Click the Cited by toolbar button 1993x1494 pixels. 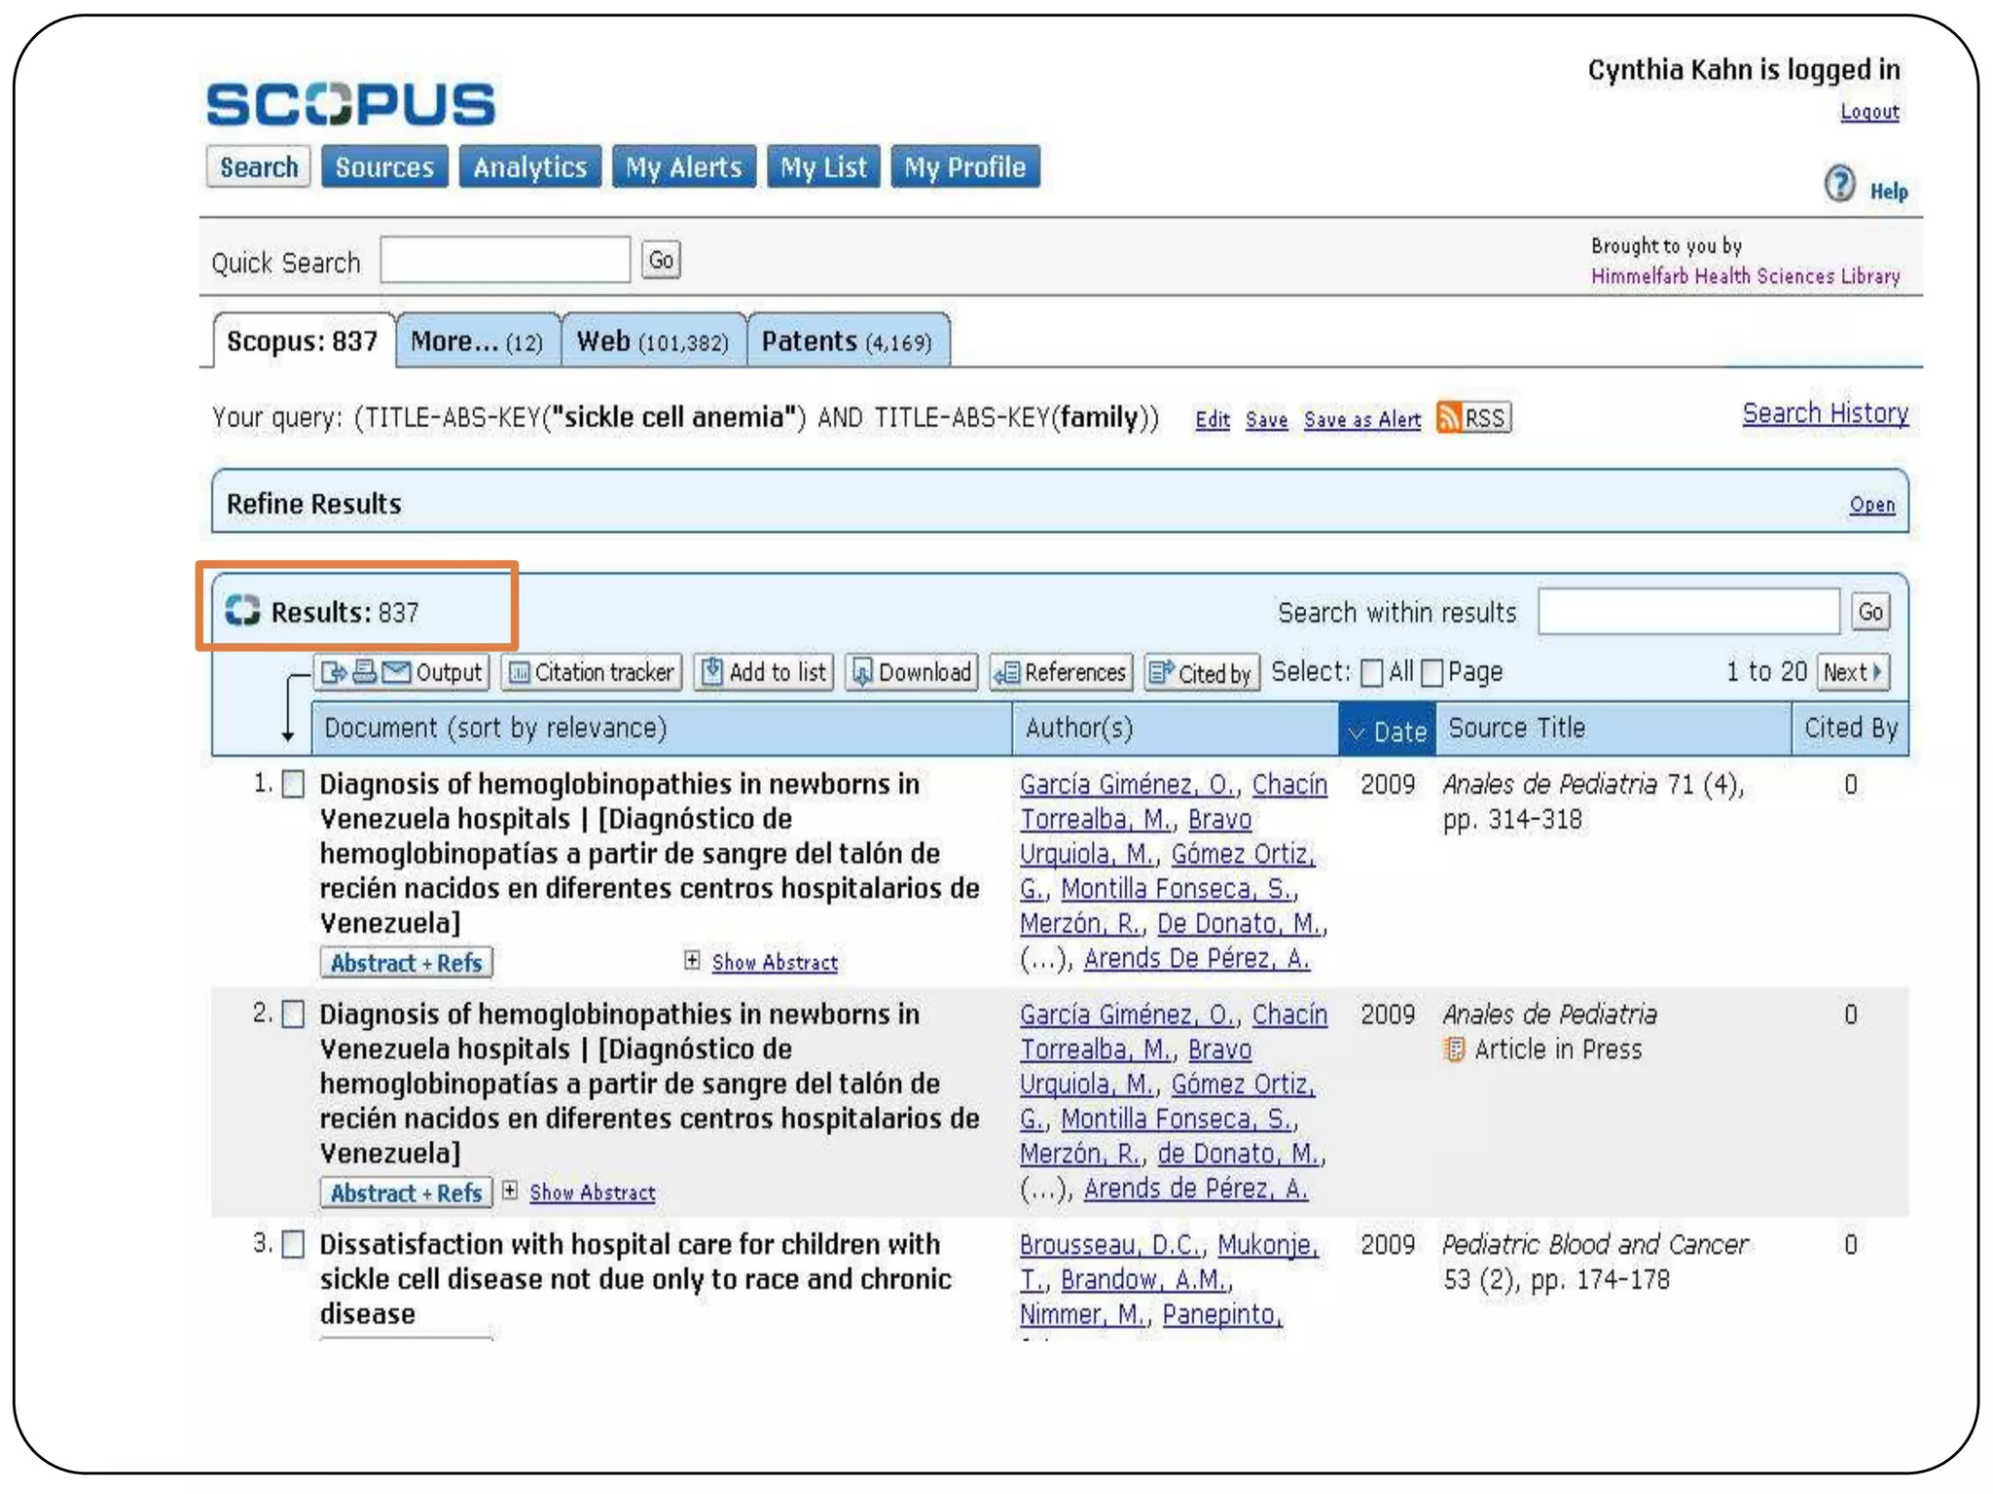coord(1202,673)
